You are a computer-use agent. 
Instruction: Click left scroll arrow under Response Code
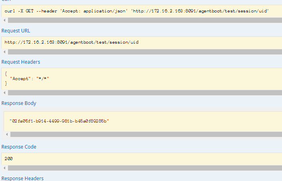click(x=4, y=168)
